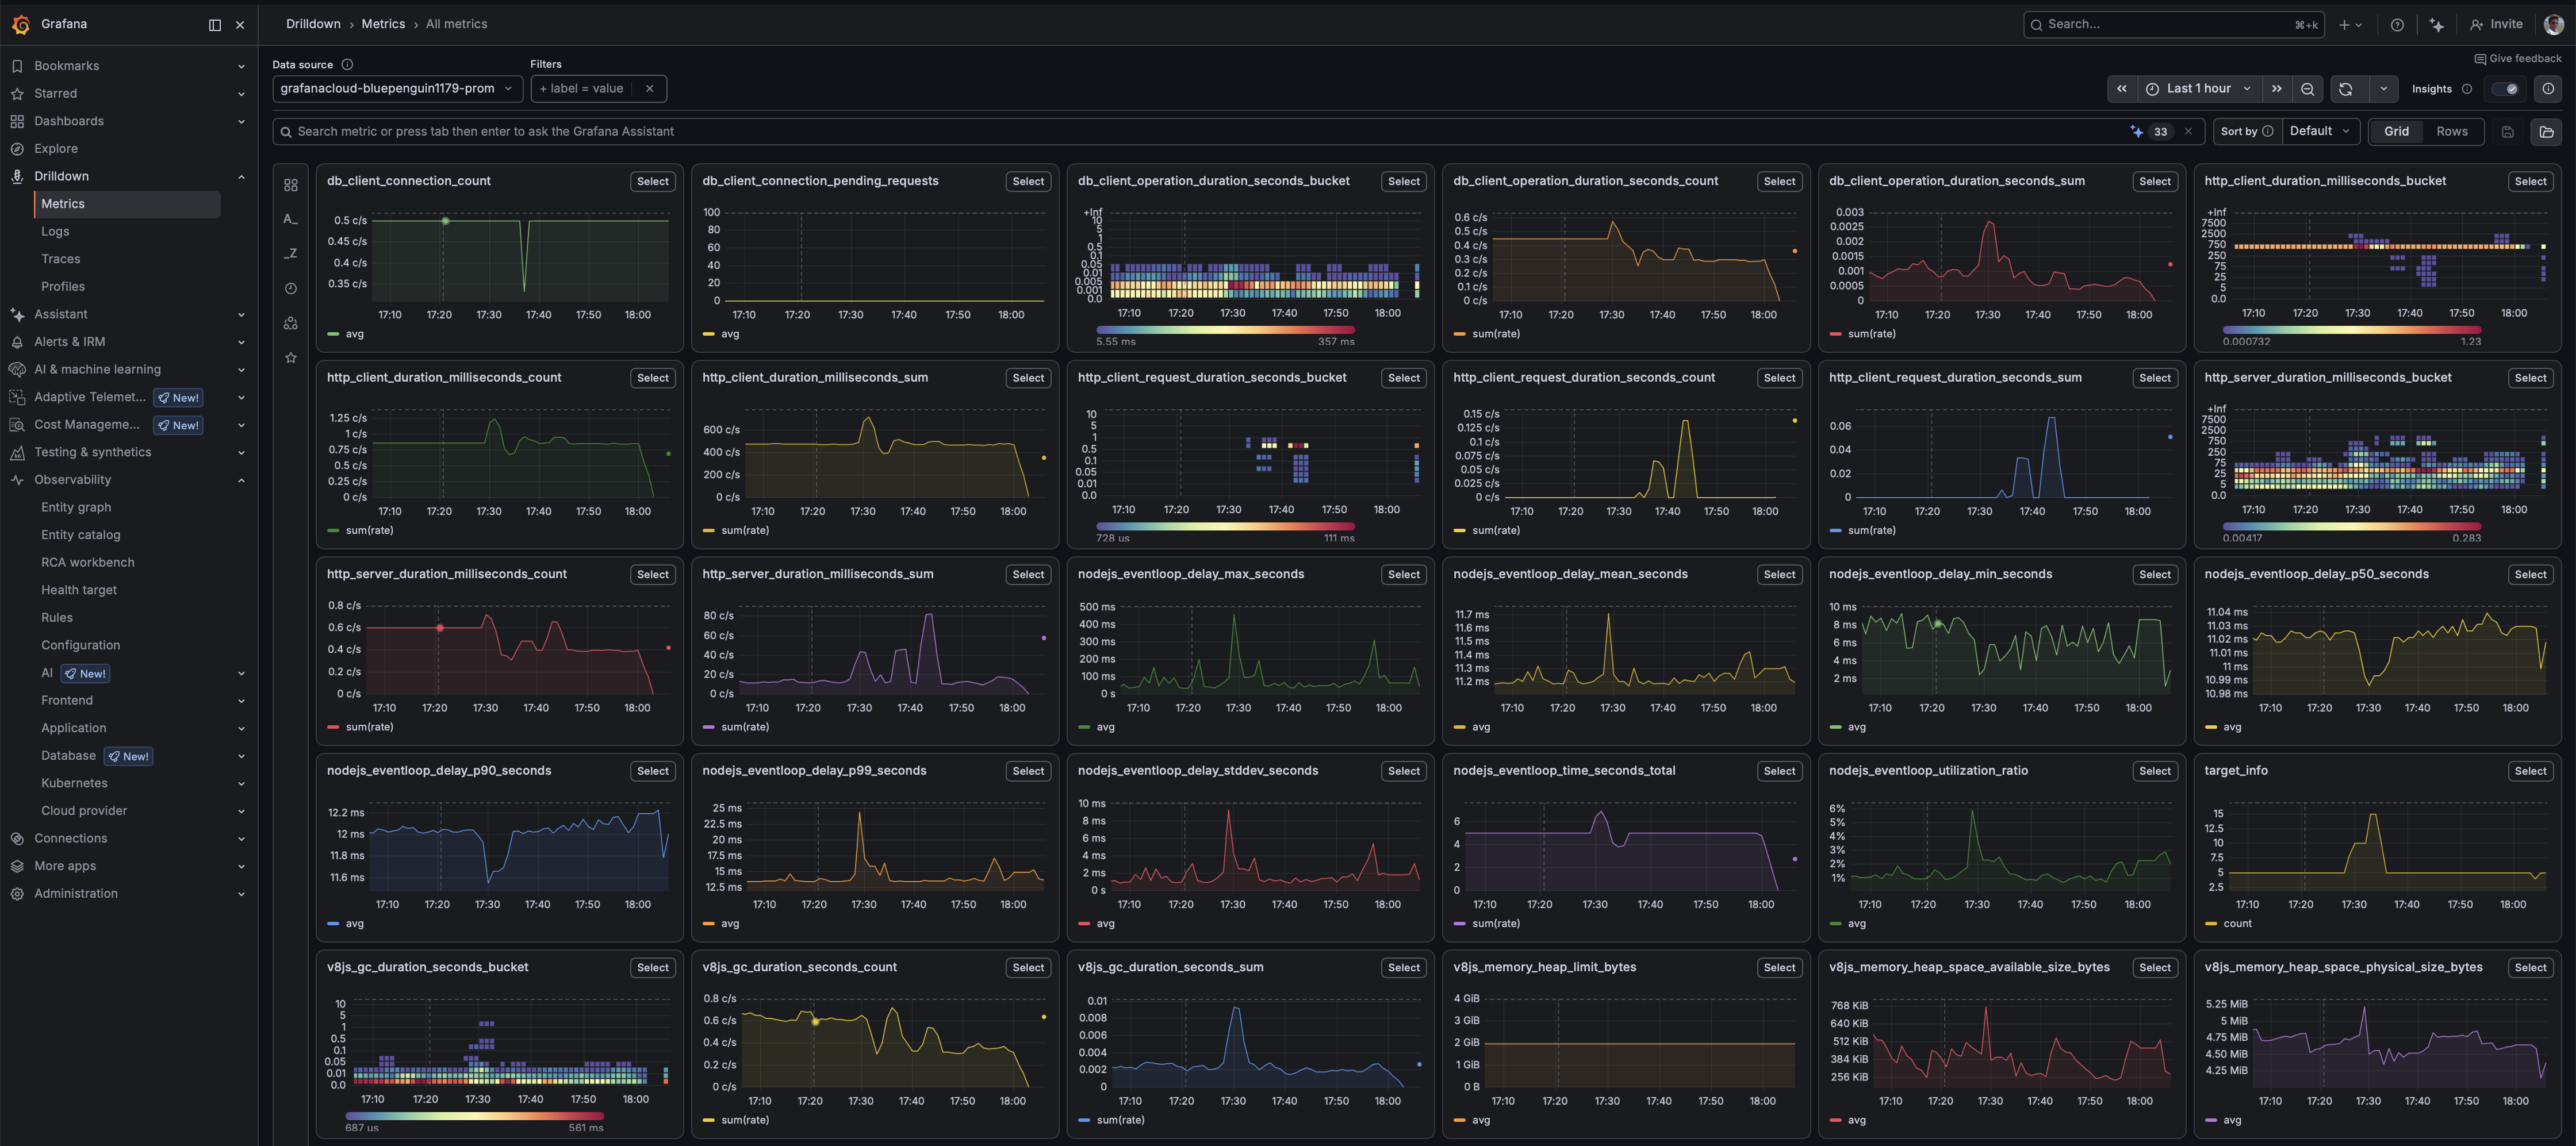Close the navigation sidebar with the X
This screenshot has height=1146, width=2576.
pos(240,25)
